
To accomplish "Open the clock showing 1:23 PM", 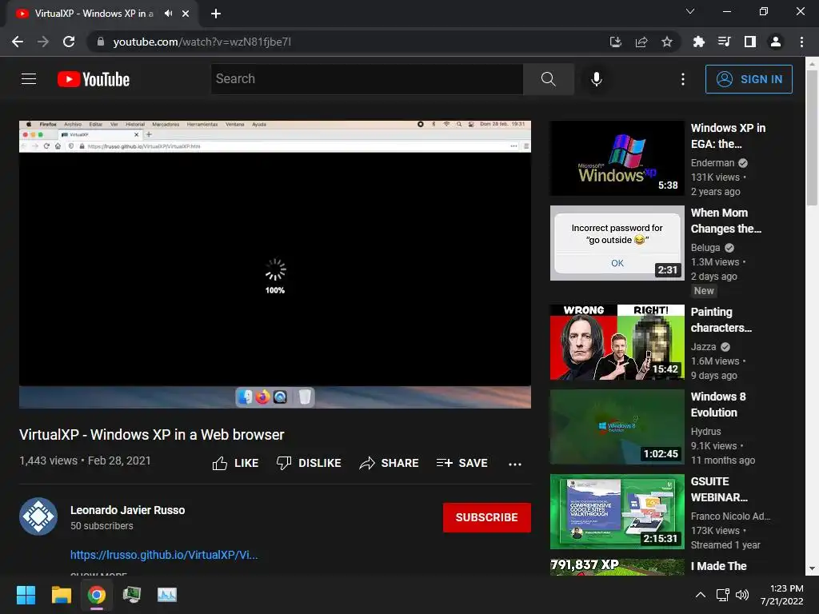I will point(782,595).
